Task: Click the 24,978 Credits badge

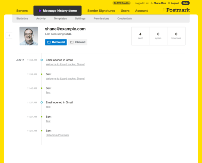Action: (122, 3)
